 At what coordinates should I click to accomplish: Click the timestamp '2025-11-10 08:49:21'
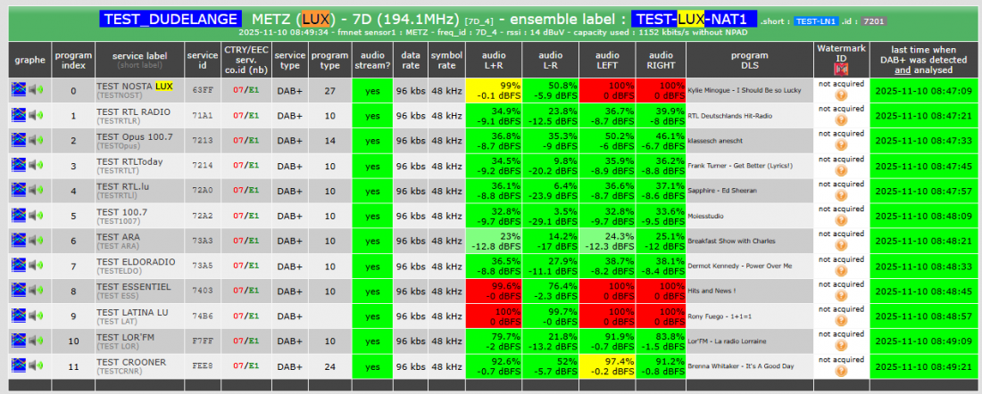[x=923, y=365]
